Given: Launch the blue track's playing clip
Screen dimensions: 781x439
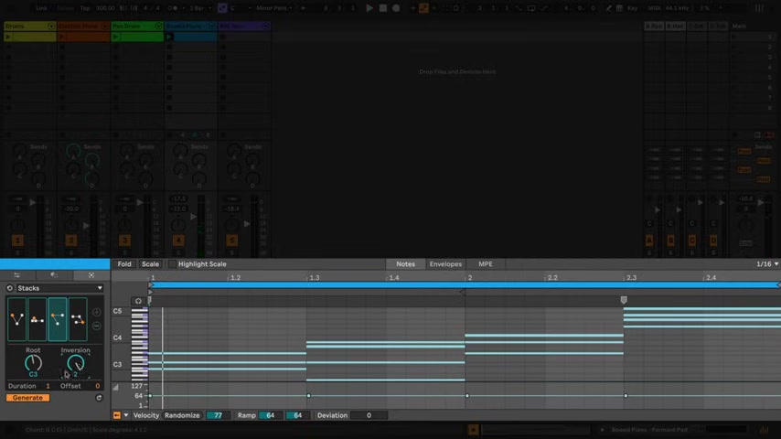Looking at the screenshot, I should (x=169, y=37).
